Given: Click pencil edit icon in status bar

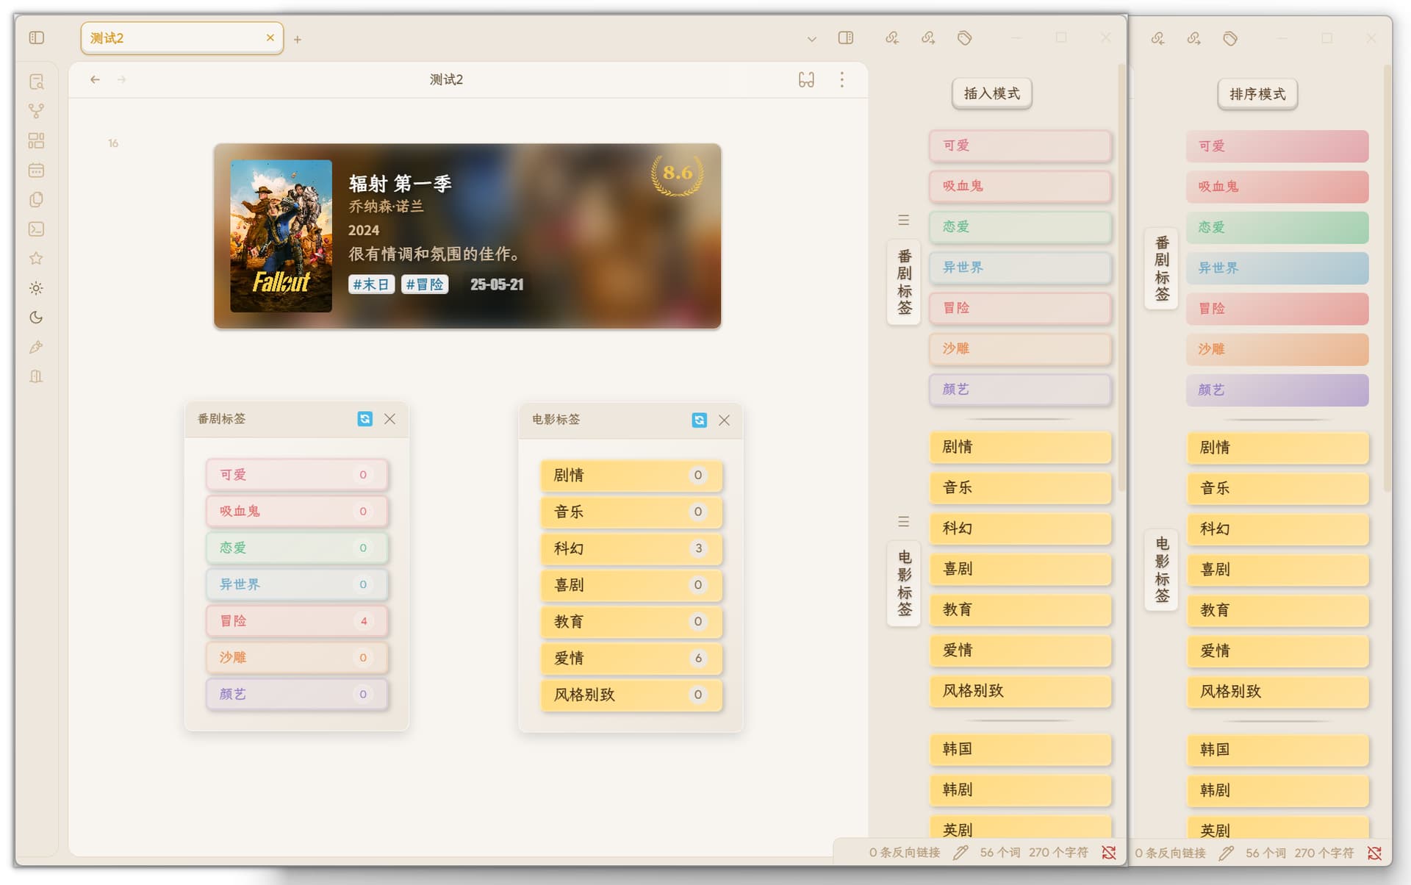Looking at the screenshot, I should tap(960, 853).
